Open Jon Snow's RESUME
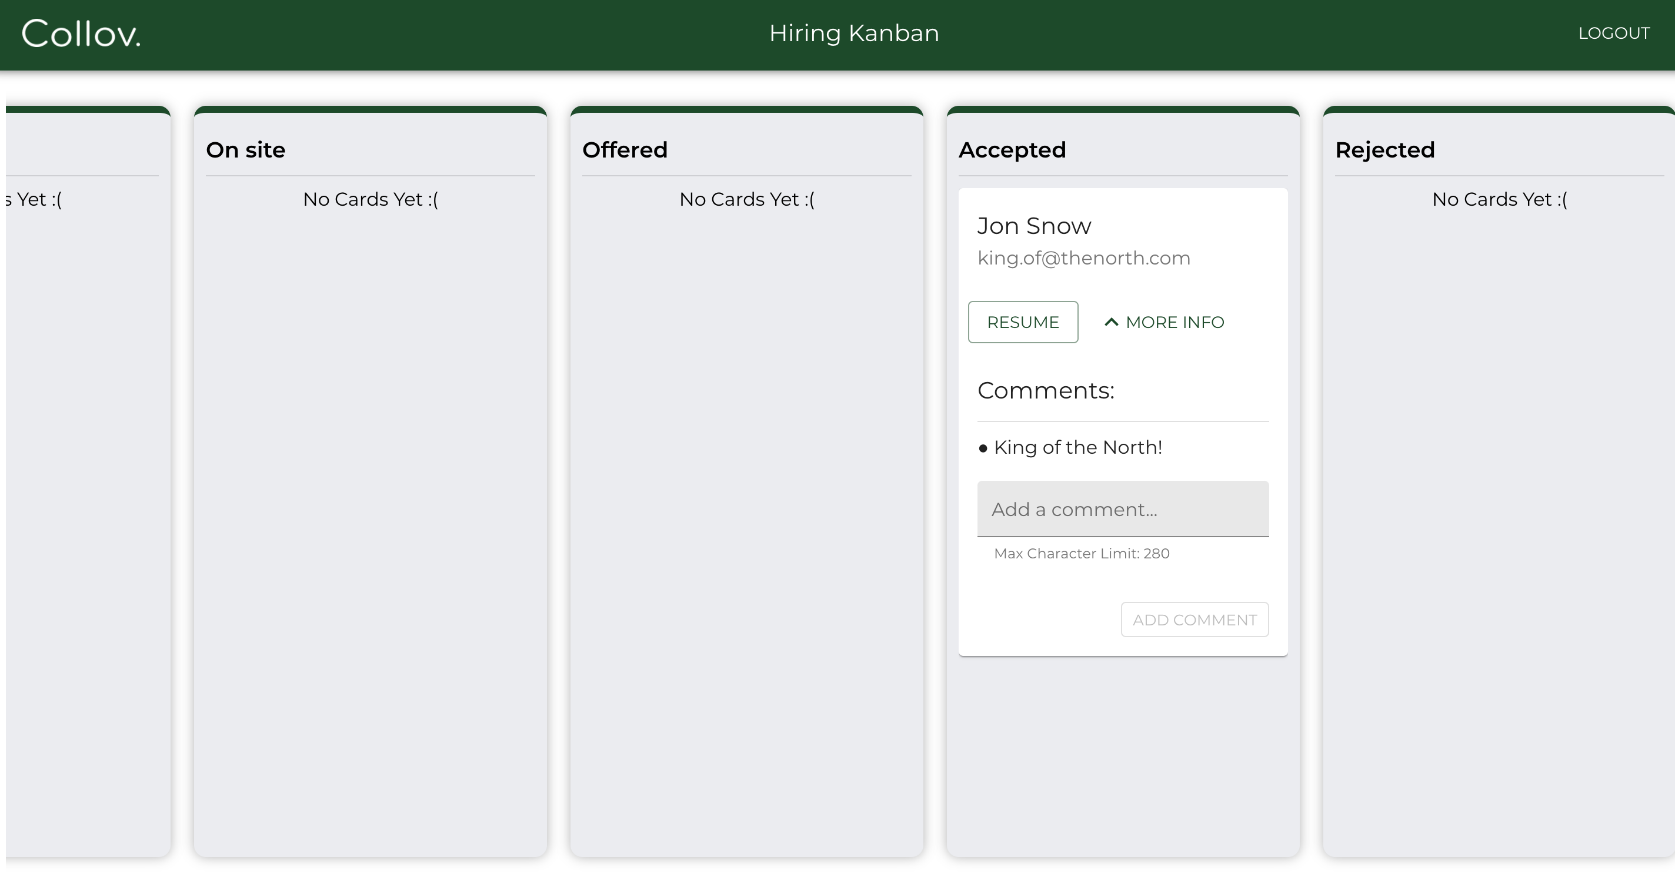Screen dimensions: 1675x884 point(1023,322)
